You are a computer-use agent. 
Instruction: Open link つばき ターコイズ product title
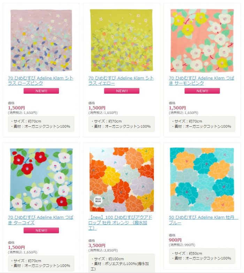tap(40, 220)
